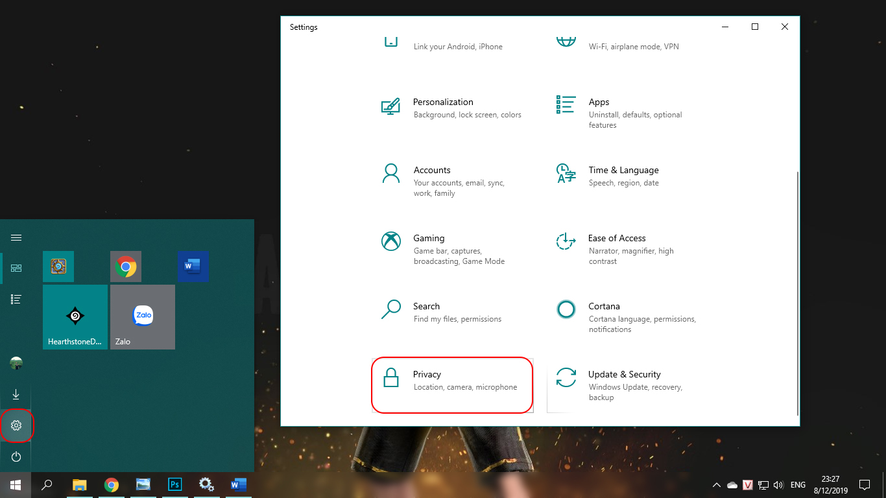The width and height of the screenshot is (886, 498).
Task: Open Word from the taskbar
Action: pos(238,484)
